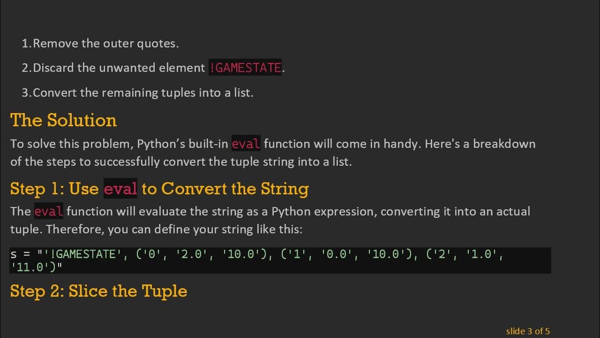Click the "Step 2: Slice the Tuple" heading
Screen dimensions: 600x338
98,291
